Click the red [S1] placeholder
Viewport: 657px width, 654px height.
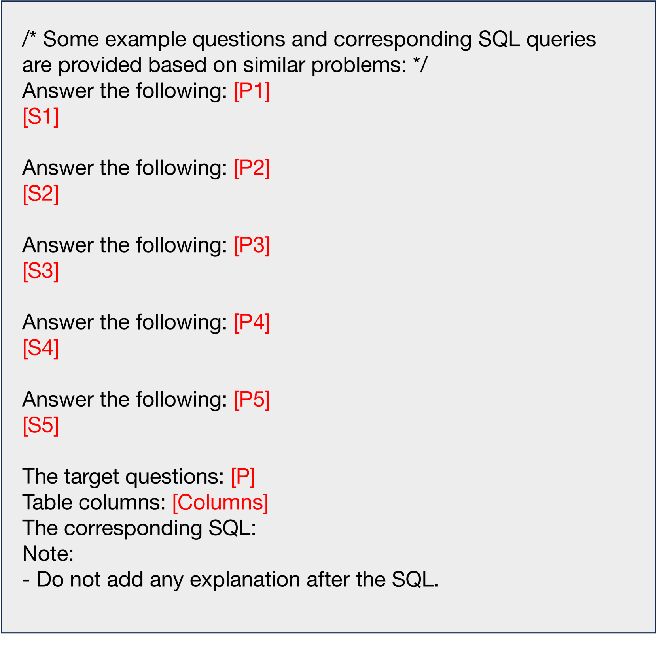point(41,117)
